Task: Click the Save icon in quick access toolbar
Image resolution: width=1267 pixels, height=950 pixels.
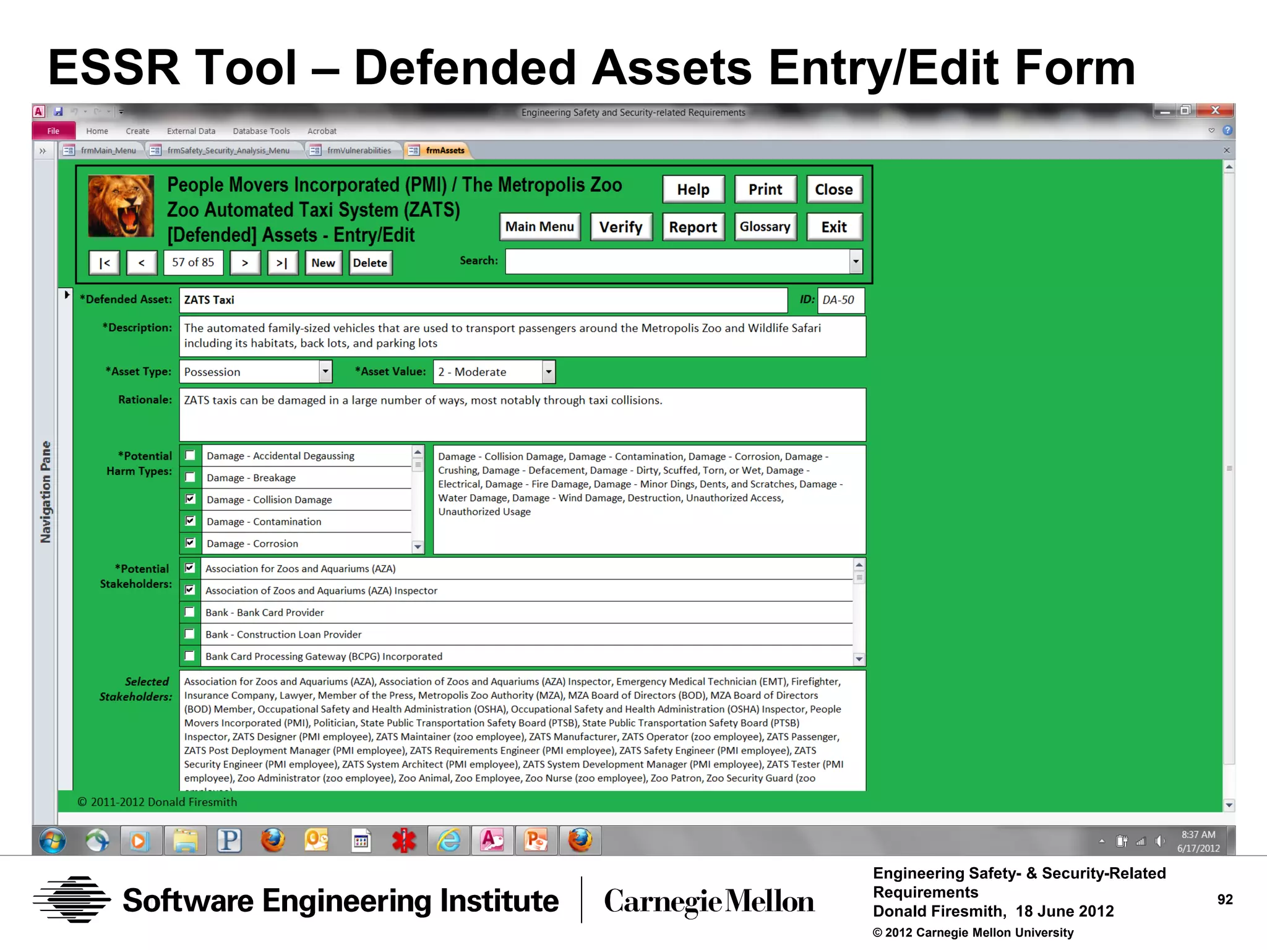Action: click(x=58, y=111)
